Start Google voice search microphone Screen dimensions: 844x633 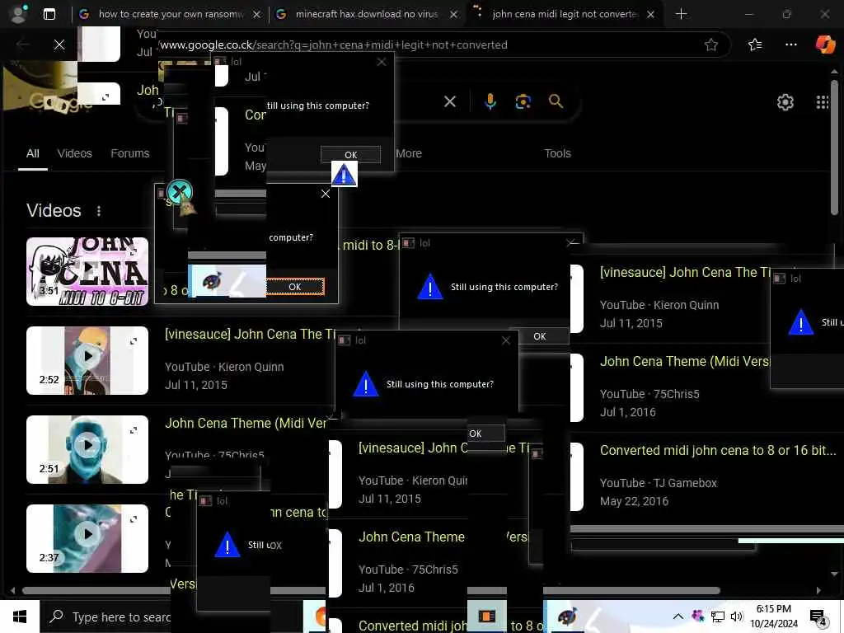(x=490, y=101)
